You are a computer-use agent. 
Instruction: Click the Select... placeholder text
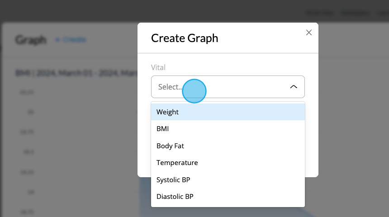tap(170, 87)
